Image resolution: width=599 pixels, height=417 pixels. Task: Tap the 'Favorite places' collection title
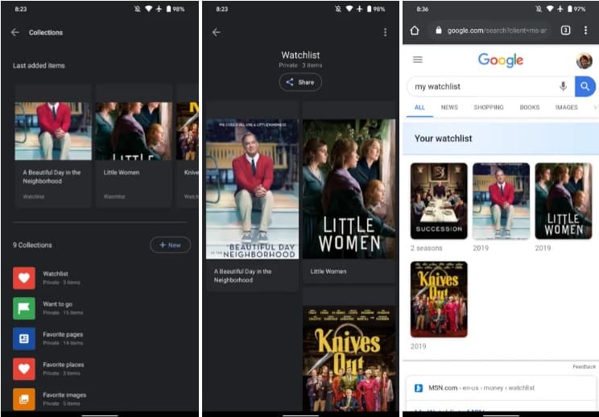pyautogui.click(x=64, y=365)
